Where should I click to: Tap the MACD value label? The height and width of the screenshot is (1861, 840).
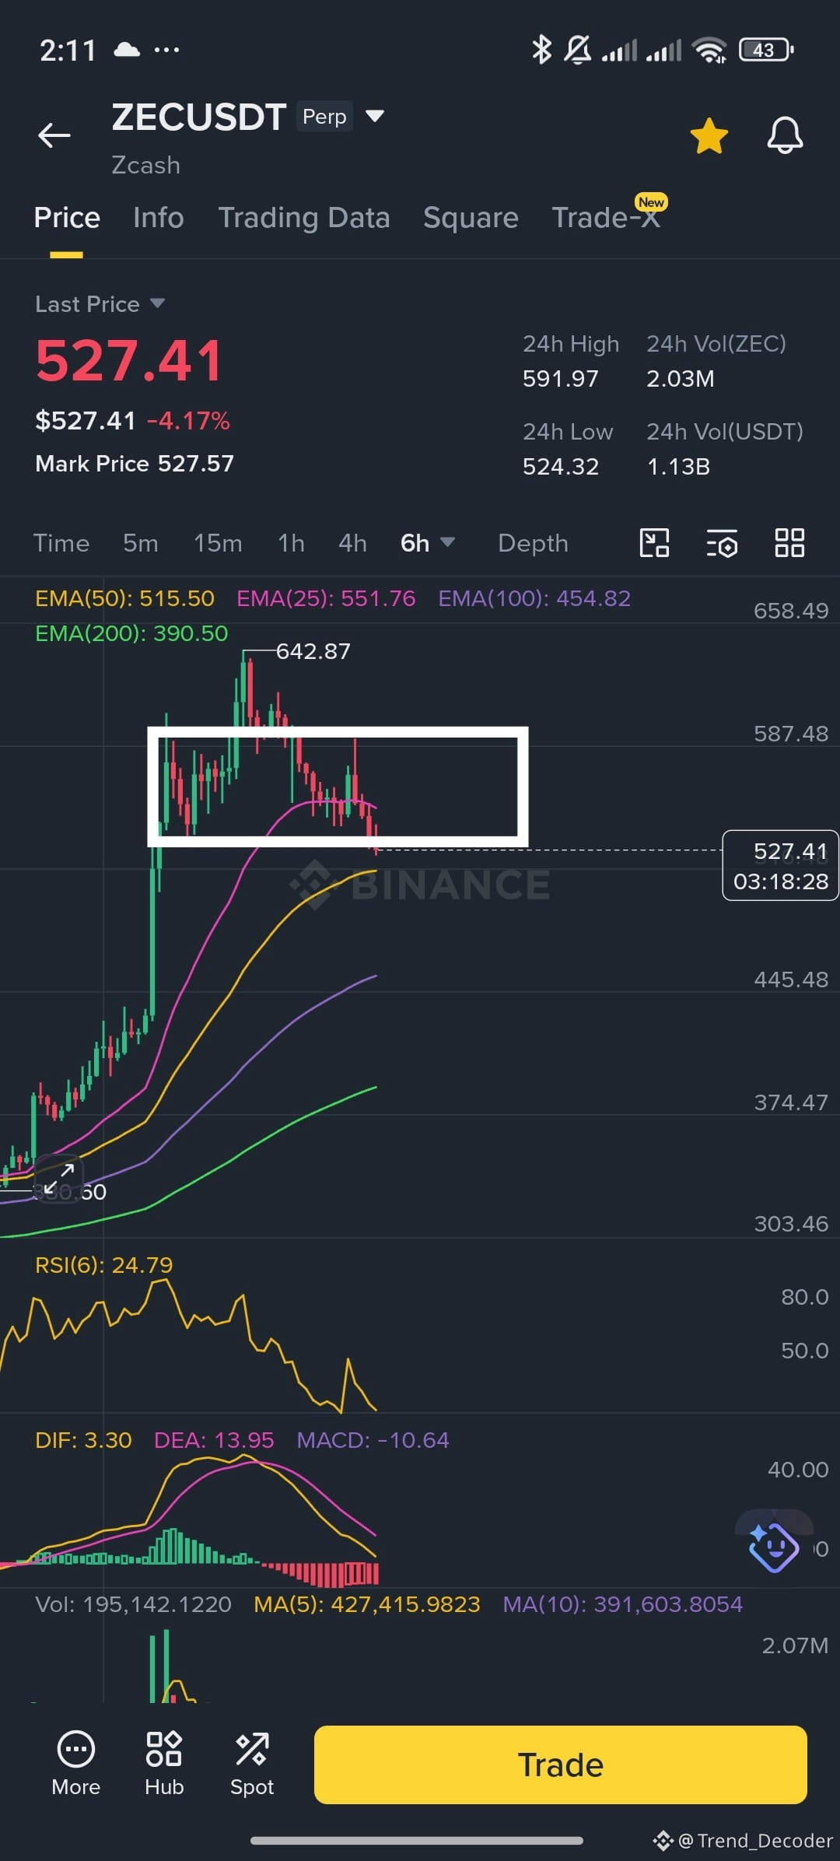pos(373,1440)
